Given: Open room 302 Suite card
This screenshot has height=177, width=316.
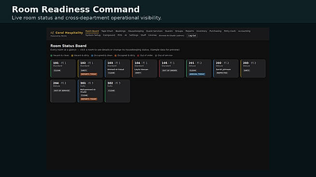Looking at the screenshot, I should (x=117, y=91).
